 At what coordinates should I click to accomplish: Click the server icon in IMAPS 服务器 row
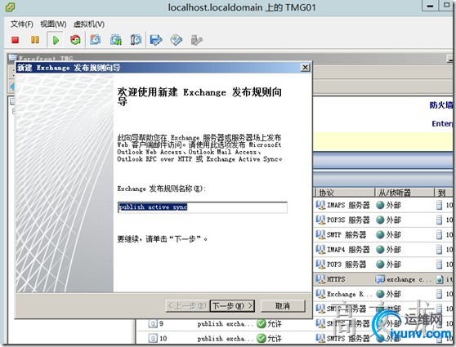pyautogui.click(x=439, y=205)
